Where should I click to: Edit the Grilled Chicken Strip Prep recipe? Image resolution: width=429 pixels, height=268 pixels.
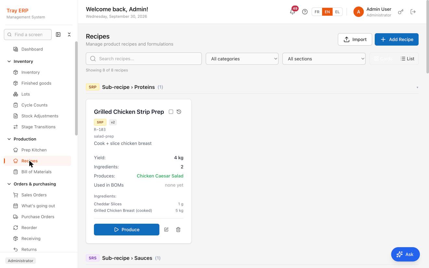pyautogui.click(x=166, y=230)
